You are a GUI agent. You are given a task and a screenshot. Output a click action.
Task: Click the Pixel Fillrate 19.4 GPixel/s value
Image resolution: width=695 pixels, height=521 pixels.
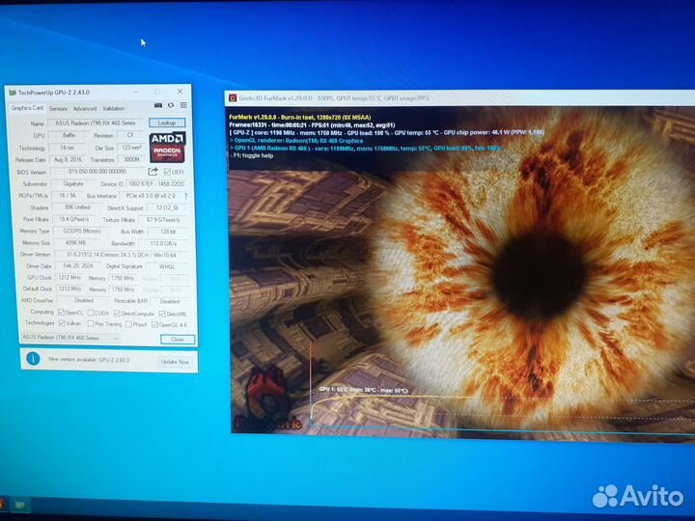click(x=74, y=219)
